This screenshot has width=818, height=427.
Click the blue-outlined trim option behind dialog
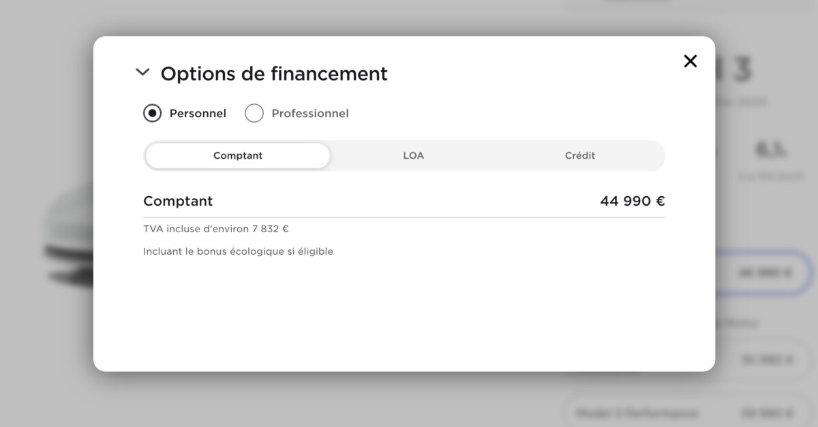coord(763,273)
